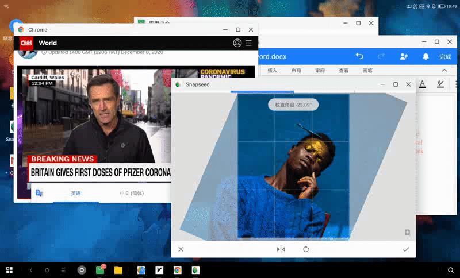Select 英语 translation tab
This screenshot has width=460, height=278.
point(76,194)
